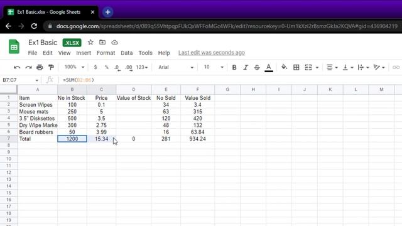Screen dimensions: 402x226
Task: Open the Edit menu
Action: [x=48, y=53]
